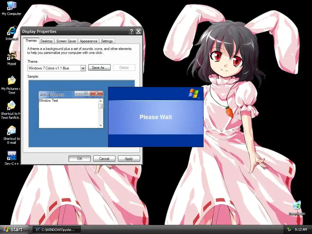Click Cancel in Display Properties
The height and width of the screenshot is (234, 312).
(x=104, y=158)
